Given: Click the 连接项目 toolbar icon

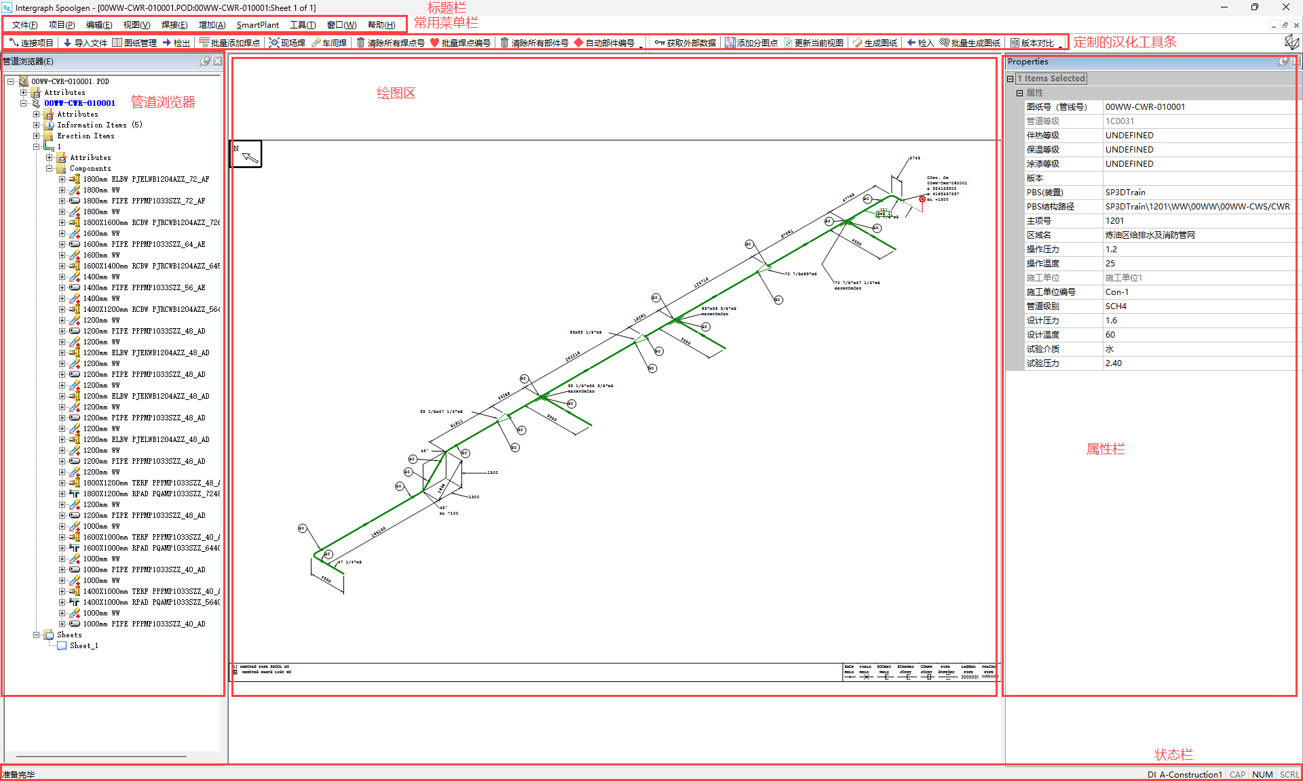Looking at the screenshot, I should pyautogui.click(x=14, y=43).
